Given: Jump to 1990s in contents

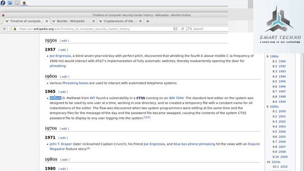Looking at the screenshot, I should point(274,57).
